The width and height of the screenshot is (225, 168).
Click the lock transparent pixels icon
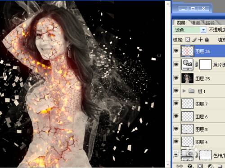(188, 39)
